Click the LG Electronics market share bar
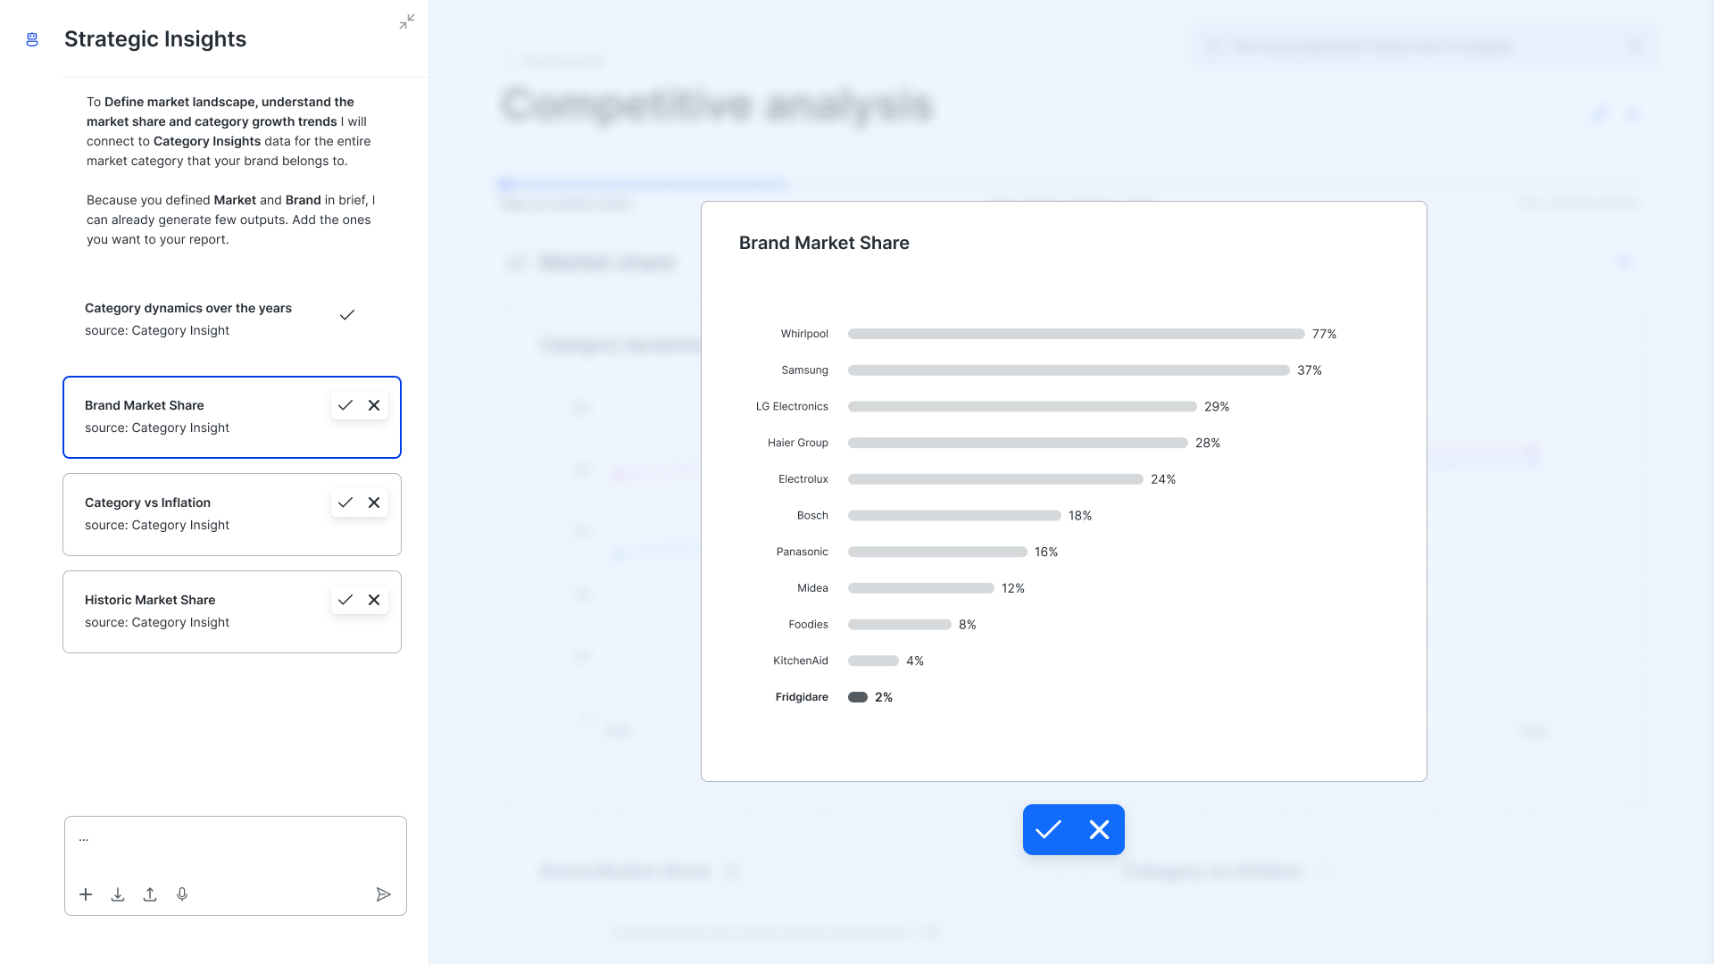1714x964 pixels. pyautogui.click(x=1022, y=407)
